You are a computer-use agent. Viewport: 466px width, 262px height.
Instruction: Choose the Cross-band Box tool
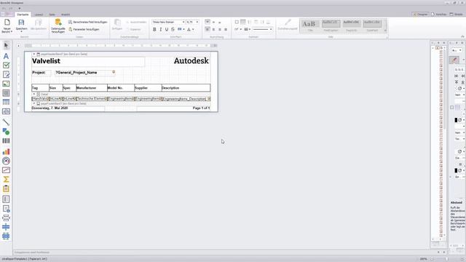coord(6,237)
